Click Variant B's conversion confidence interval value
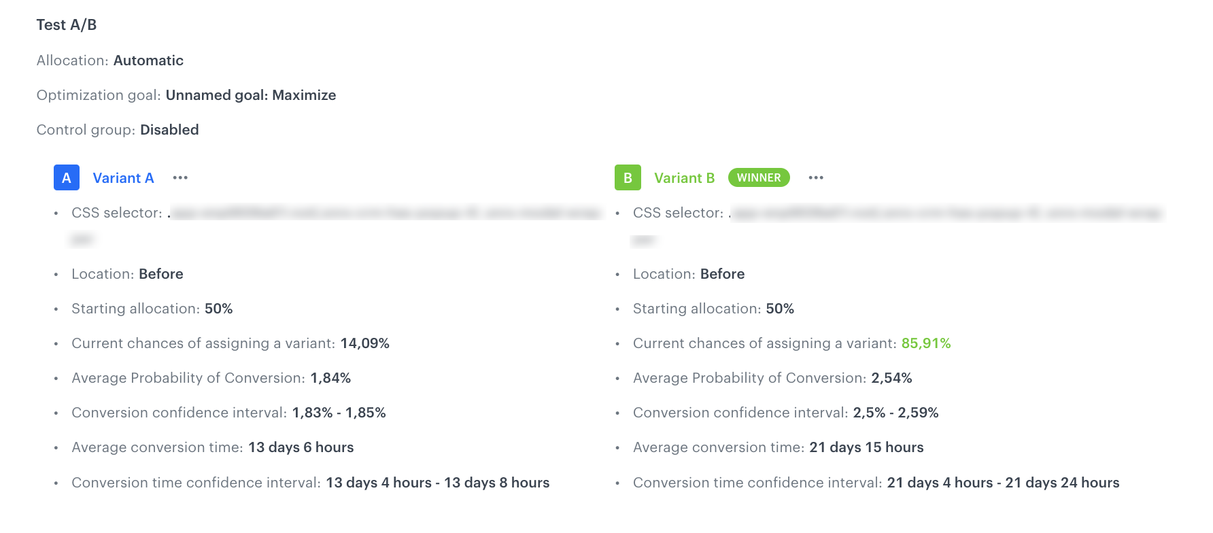The image size is (1213, 533). [x=895, y=412]
